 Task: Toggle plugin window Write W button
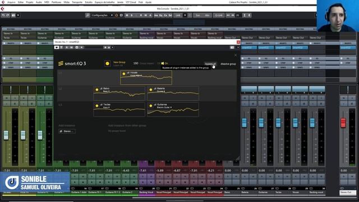71,47
